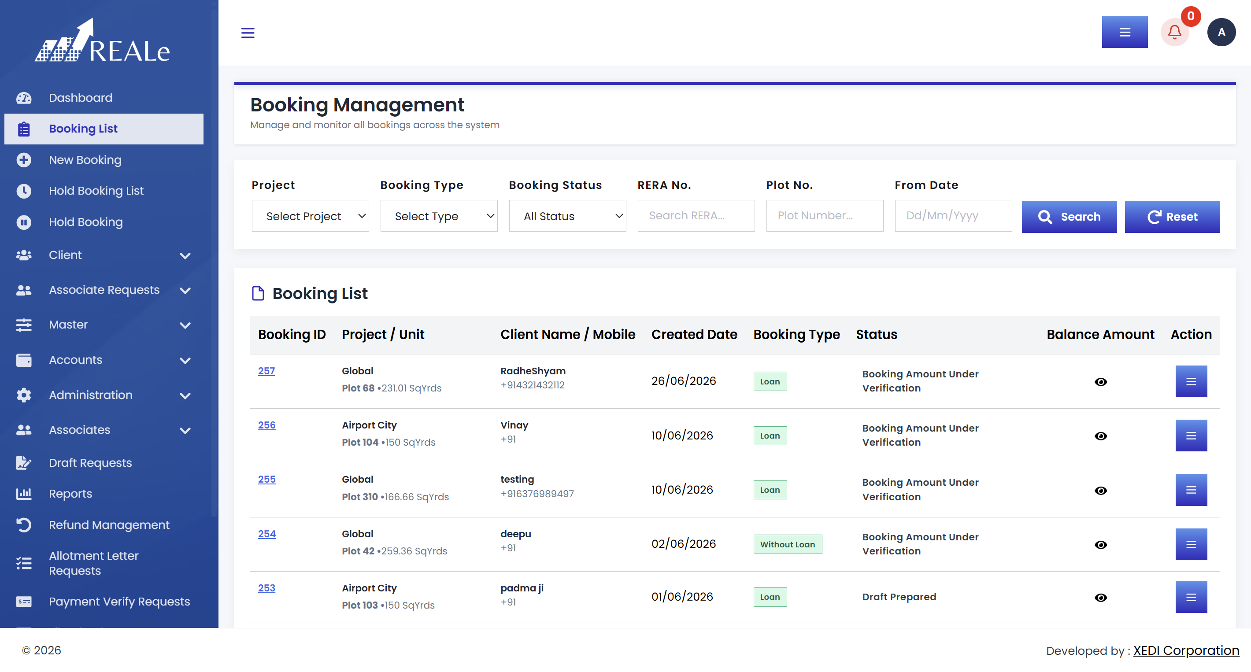Click the Booking List clipboard sidebar icon
This screenshot has height=672, width=1251.
pyautogui.click(x=24, y=129)
